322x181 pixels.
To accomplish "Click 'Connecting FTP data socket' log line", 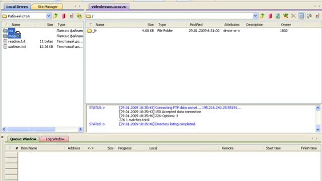I will pos(178,108).
